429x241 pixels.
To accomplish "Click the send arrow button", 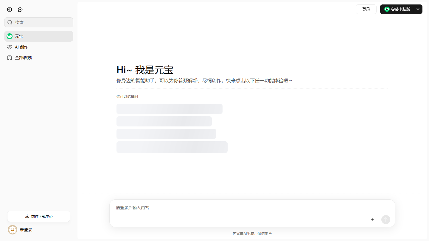I will tap(386, 220).
